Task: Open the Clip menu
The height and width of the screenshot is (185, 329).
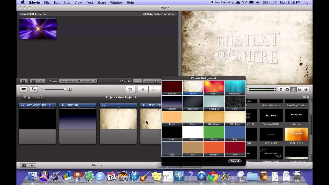Action: 67,2
